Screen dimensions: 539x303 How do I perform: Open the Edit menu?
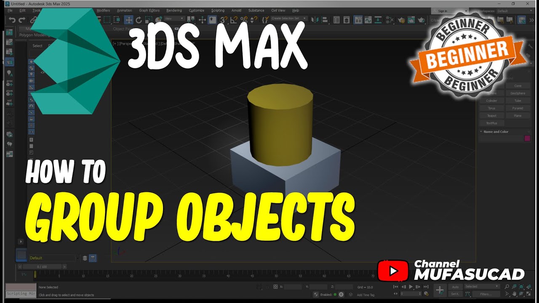pyautogui.click(x=22, y=11)
